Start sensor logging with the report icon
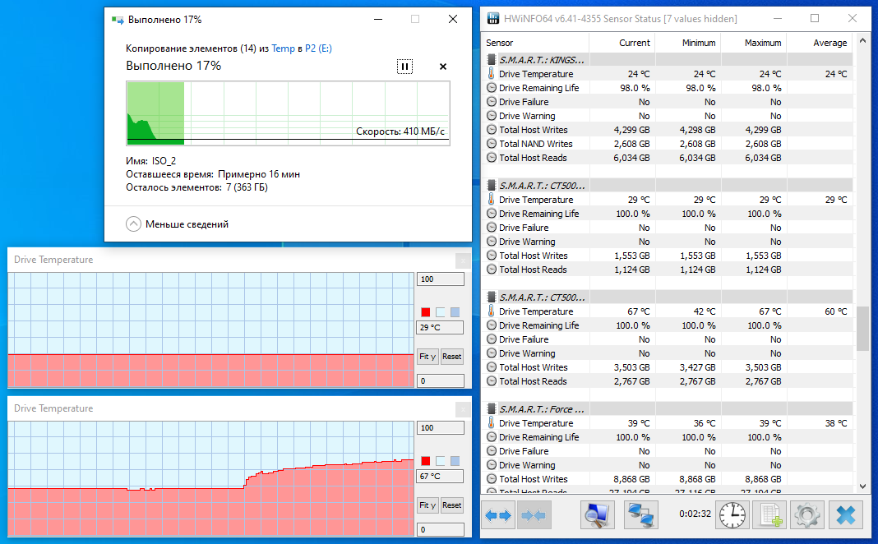 [x=769, y=514]
